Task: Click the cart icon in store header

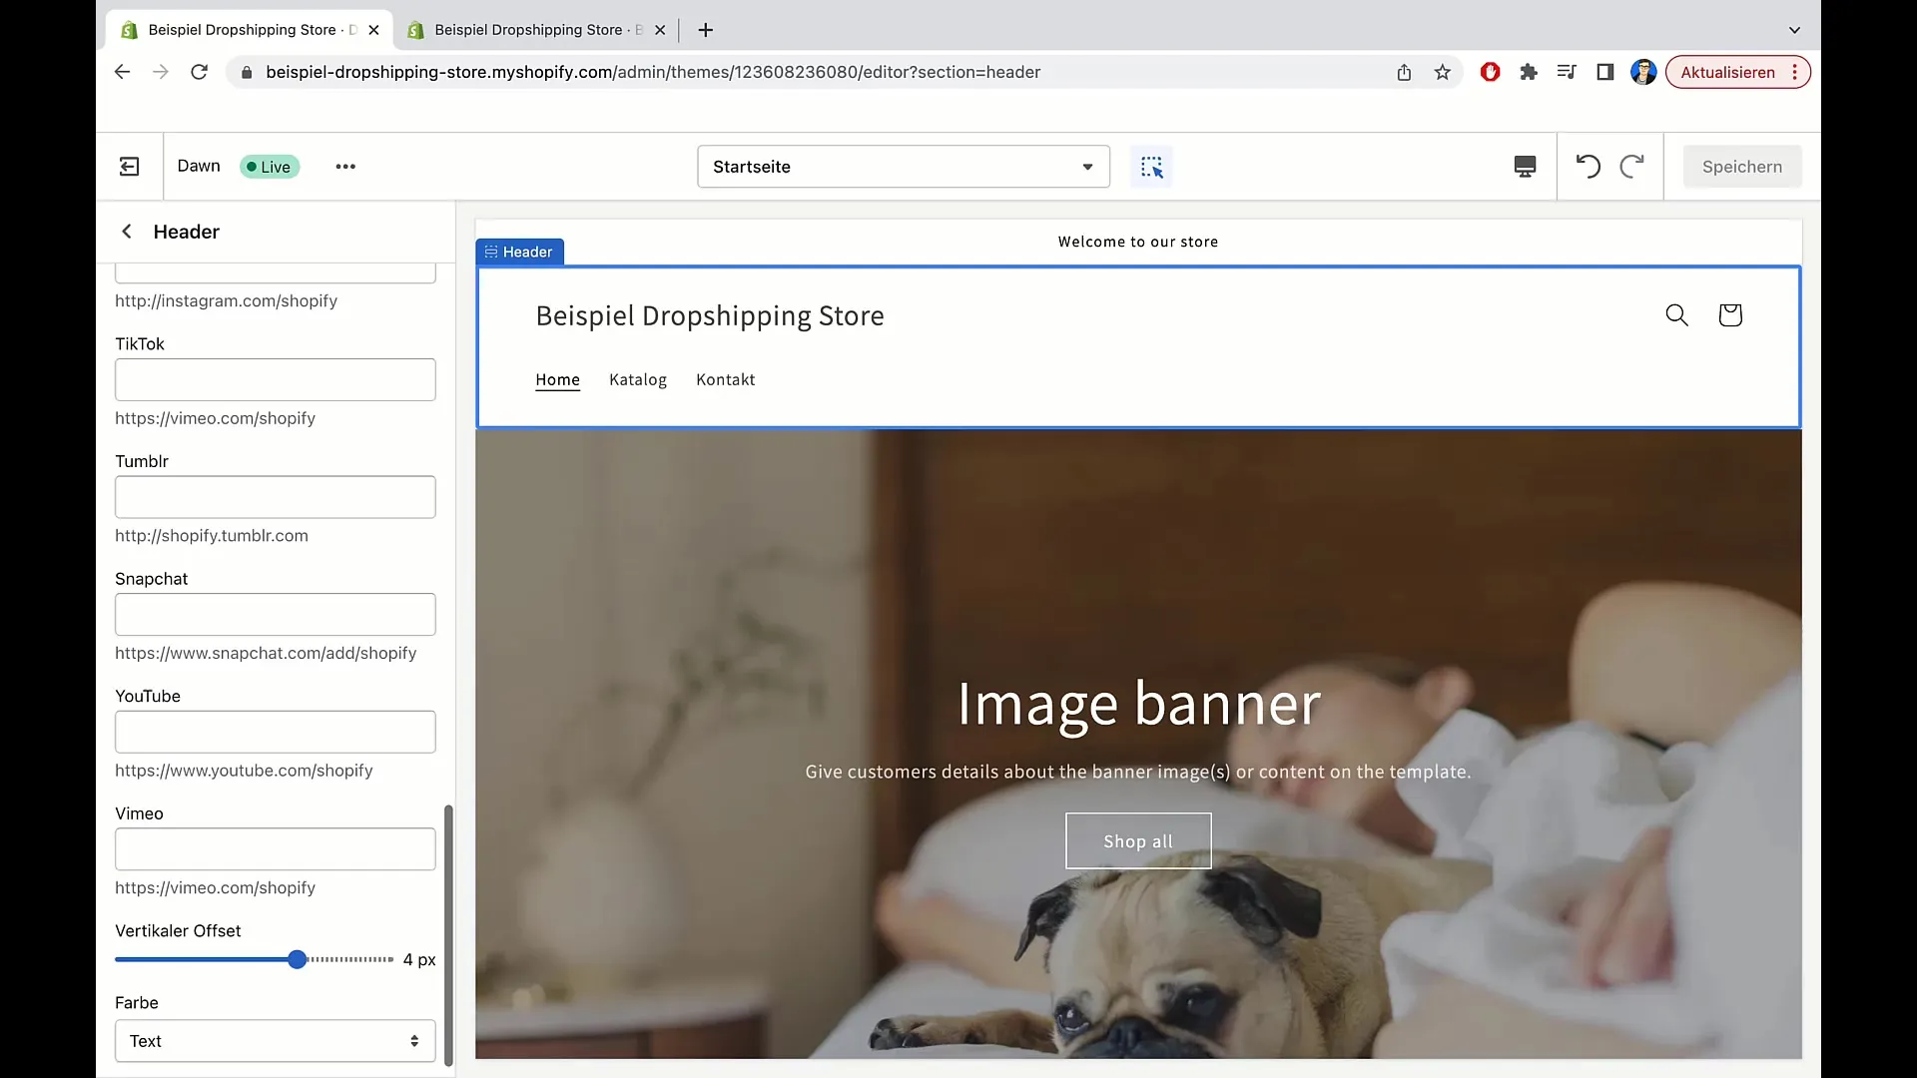Action: click(x=1730, y=314)
